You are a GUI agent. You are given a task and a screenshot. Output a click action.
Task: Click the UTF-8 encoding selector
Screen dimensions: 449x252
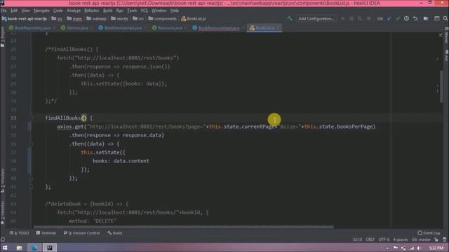384,239
